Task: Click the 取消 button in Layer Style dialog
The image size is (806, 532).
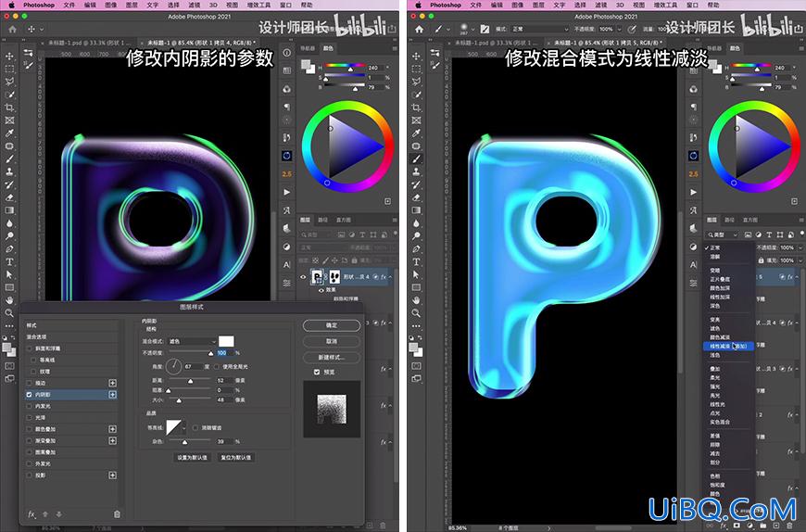Action: coord(332,341)
